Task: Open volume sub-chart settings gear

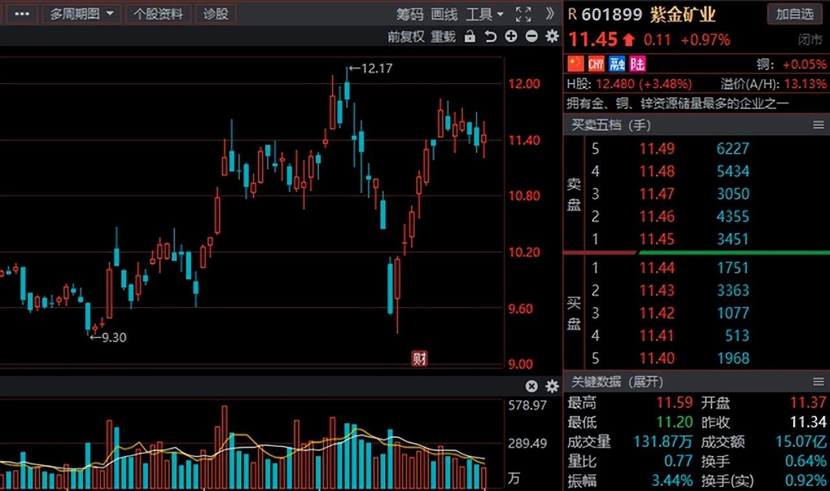Action: pyautogui.click(x=552, y=386)
